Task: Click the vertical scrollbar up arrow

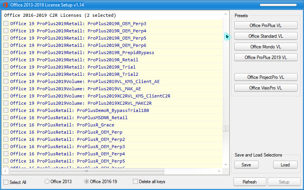Action: (226, 14)
